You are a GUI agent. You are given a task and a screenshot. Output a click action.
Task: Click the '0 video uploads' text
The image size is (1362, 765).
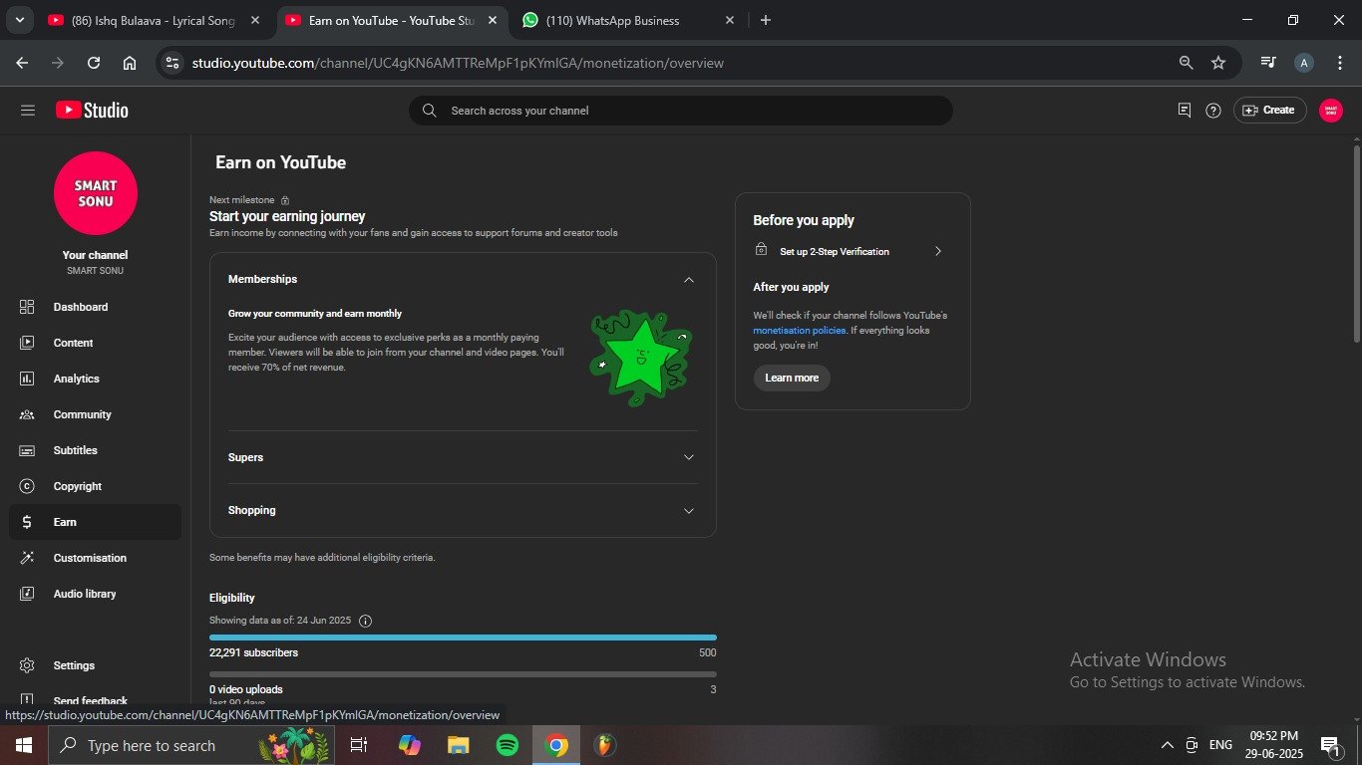pyautogui.click(x=246, y=689)
